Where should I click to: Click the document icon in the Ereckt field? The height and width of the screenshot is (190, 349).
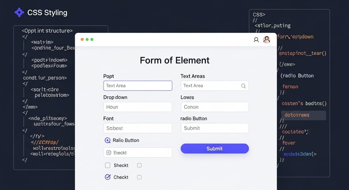pos(109,153)
